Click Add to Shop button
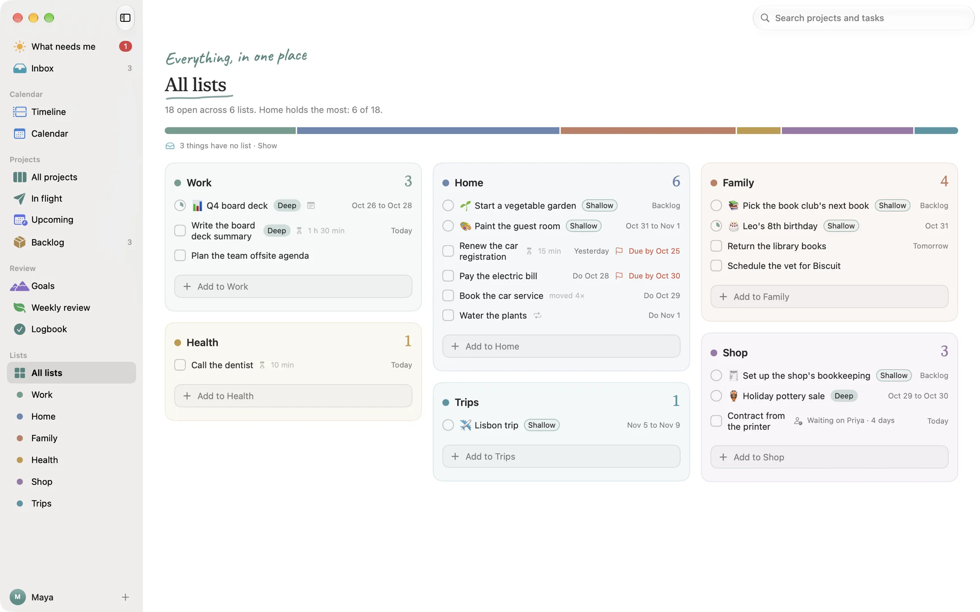The width and height of the screenshot is (980, 612). click(829, 457)
